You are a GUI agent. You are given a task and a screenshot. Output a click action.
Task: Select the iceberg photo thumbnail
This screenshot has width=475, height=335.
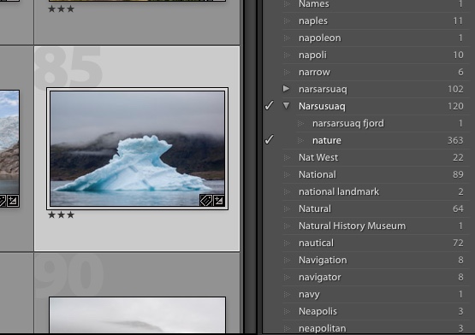[x=137, y=149]
